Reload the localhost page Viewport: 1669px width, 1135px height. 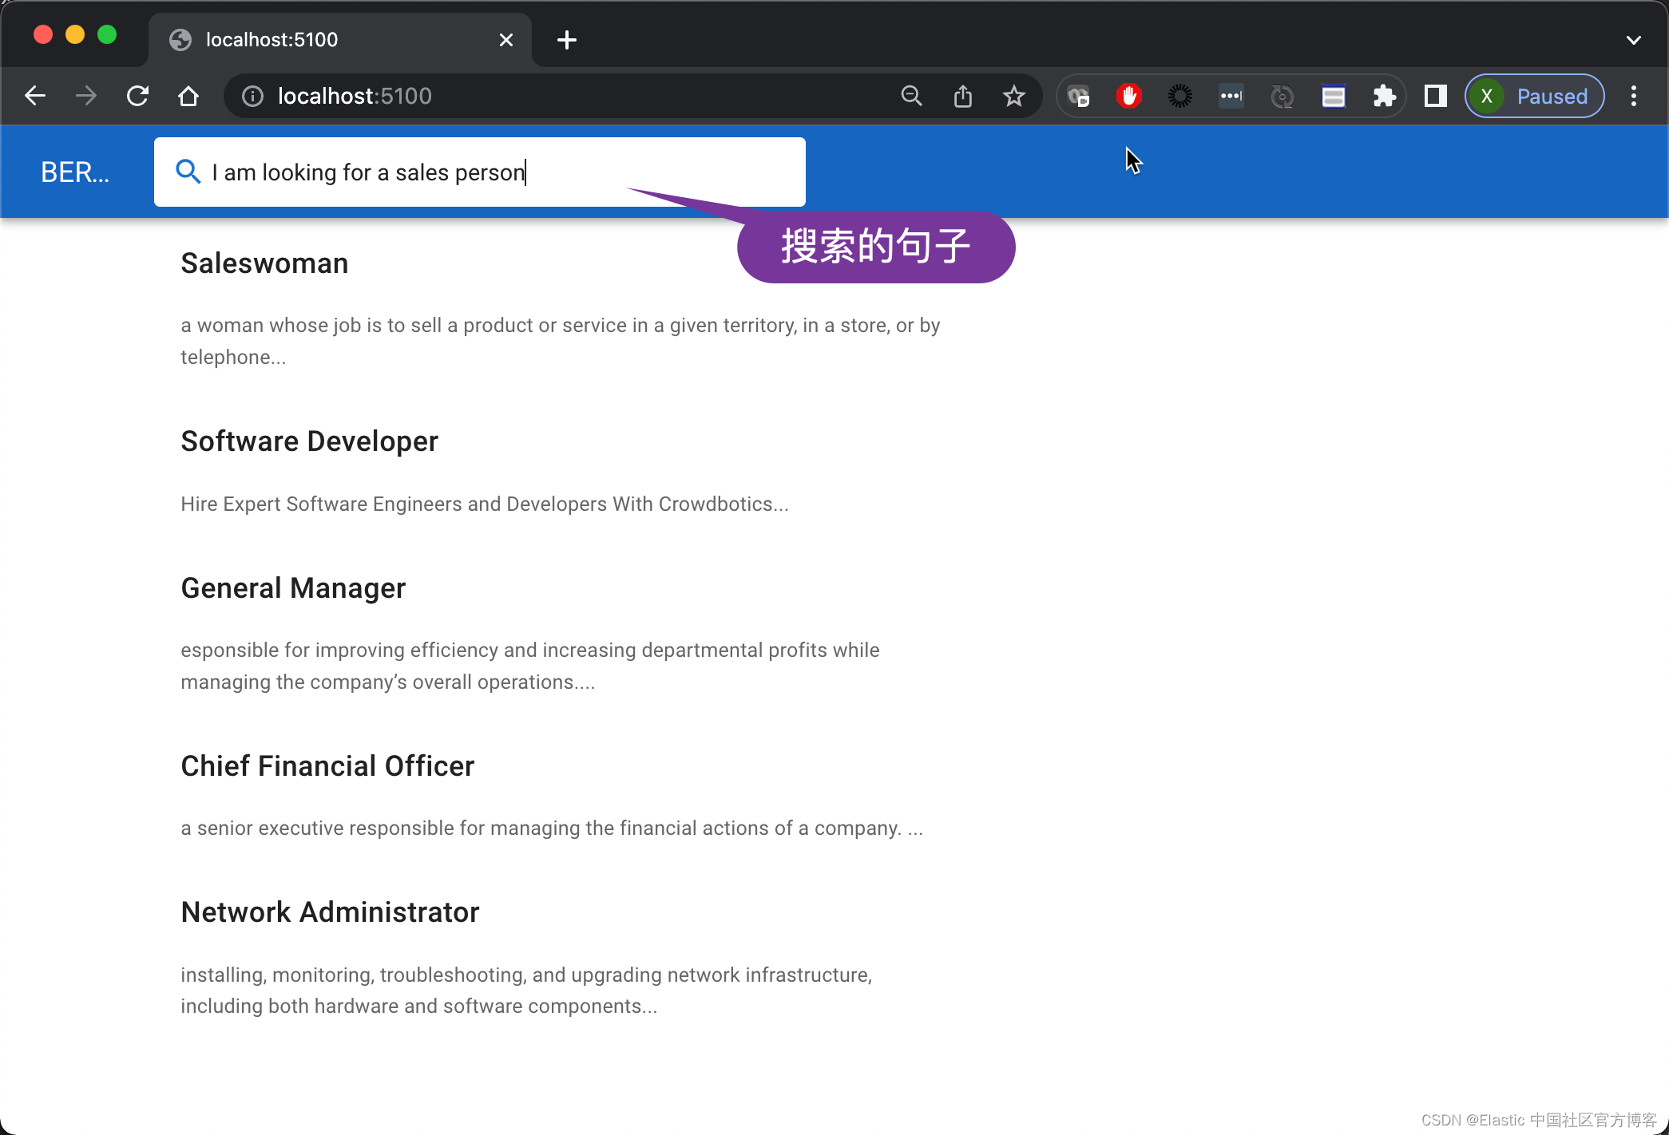[x=137, y=96]
